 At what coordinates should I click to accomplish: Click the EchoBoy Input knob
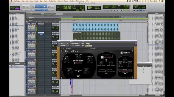click(120, 64)
